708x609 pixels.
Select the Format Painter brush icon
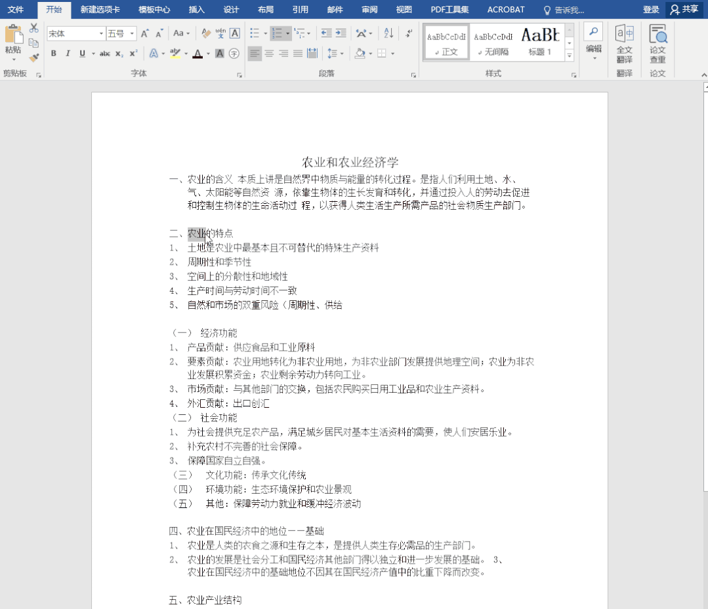[34, 57]
